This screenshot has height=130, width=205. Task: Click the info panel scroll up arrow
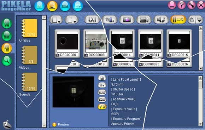pyautogui.click(x=200, y=78)
